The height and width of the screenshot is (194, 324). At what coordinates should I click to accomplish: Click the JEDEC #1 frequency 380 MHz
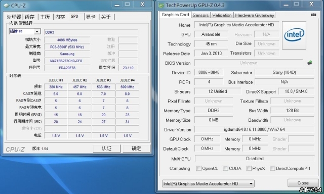[56, 87]
